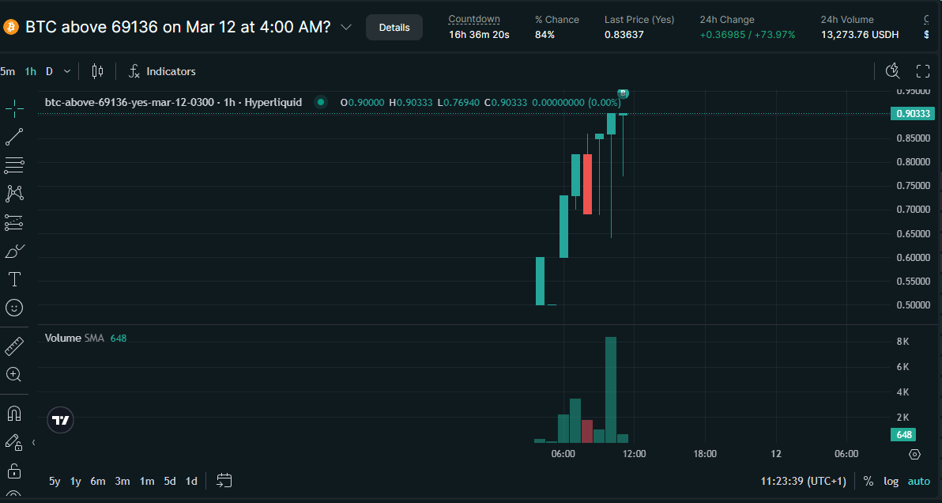This screenshot has height=503, width=942.
Task: Open the Indicators dialog
Action: 162,71
